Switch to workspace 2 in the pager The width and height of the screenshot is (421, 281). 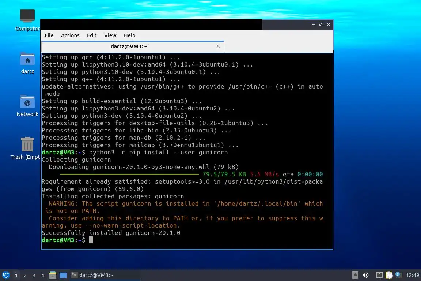coord(25,276)
